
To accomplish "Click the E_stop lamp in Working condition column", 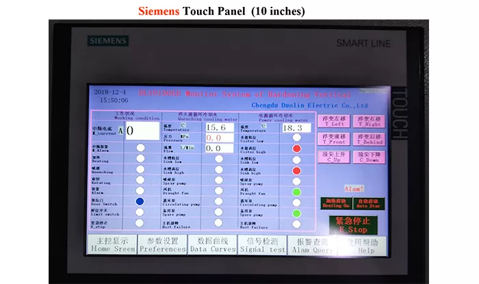I will coord(140,223).
